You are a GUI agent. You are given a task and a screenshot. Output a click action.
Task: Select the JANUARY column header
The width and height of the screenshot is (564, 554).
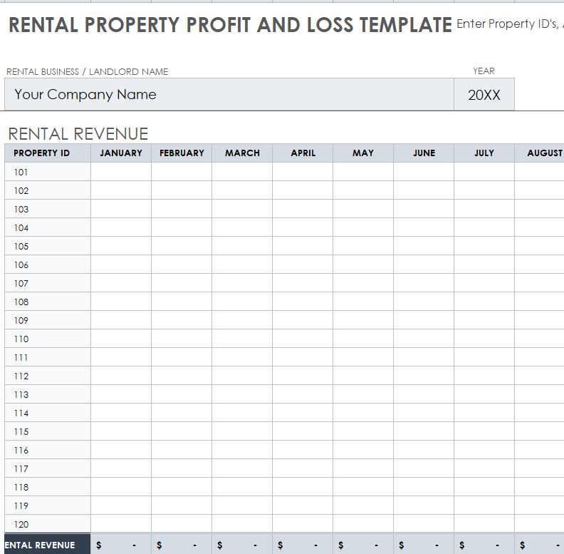(121, 153)
